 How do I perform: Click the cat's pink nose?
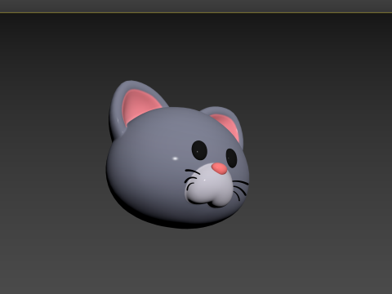(x=220, y=168)
